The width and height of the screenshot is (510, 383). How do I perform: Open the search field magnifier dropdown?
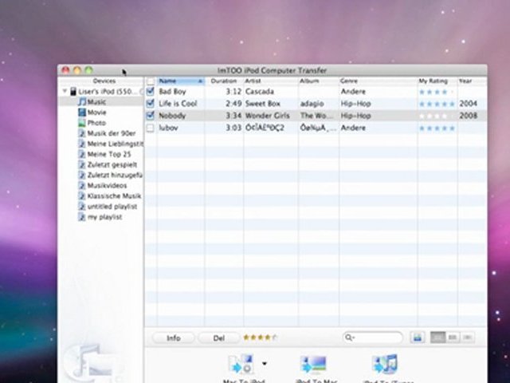point(350,338)
